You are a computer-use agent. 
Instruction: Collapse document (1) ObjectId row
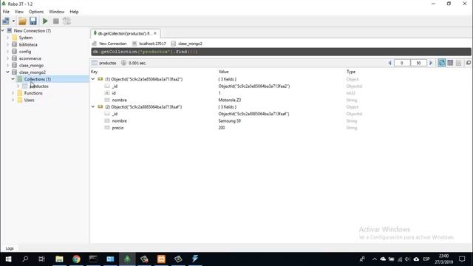coord(93,79)
